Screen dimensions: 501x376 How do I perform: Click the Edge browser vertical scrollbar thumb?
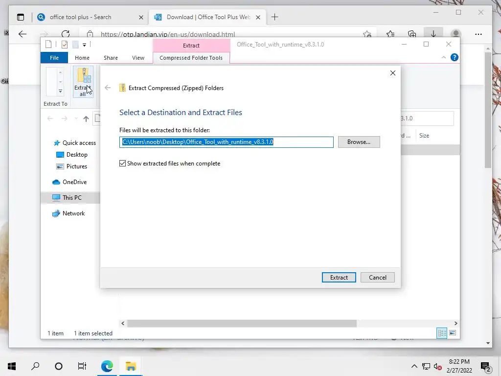coord(488,110)
